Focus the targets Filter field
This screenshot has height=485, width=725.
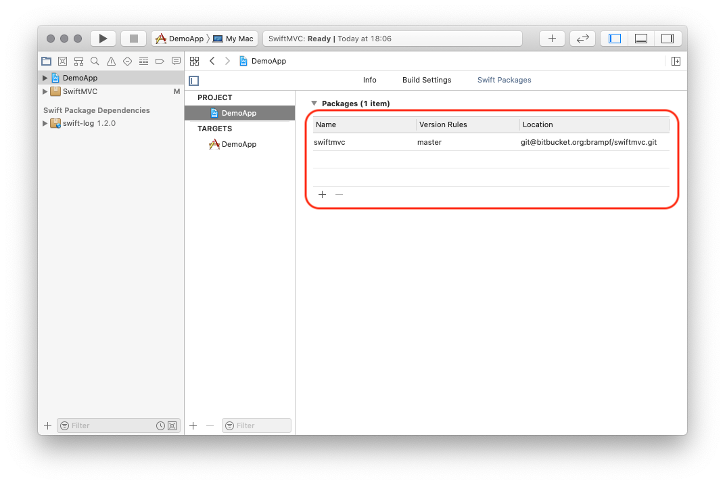click(256, 426)
